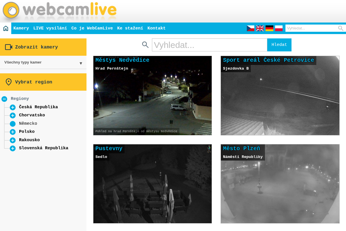Click the magnifier icon left of main search field
Screen dimensions: 346x231
(x=145, y=45)
